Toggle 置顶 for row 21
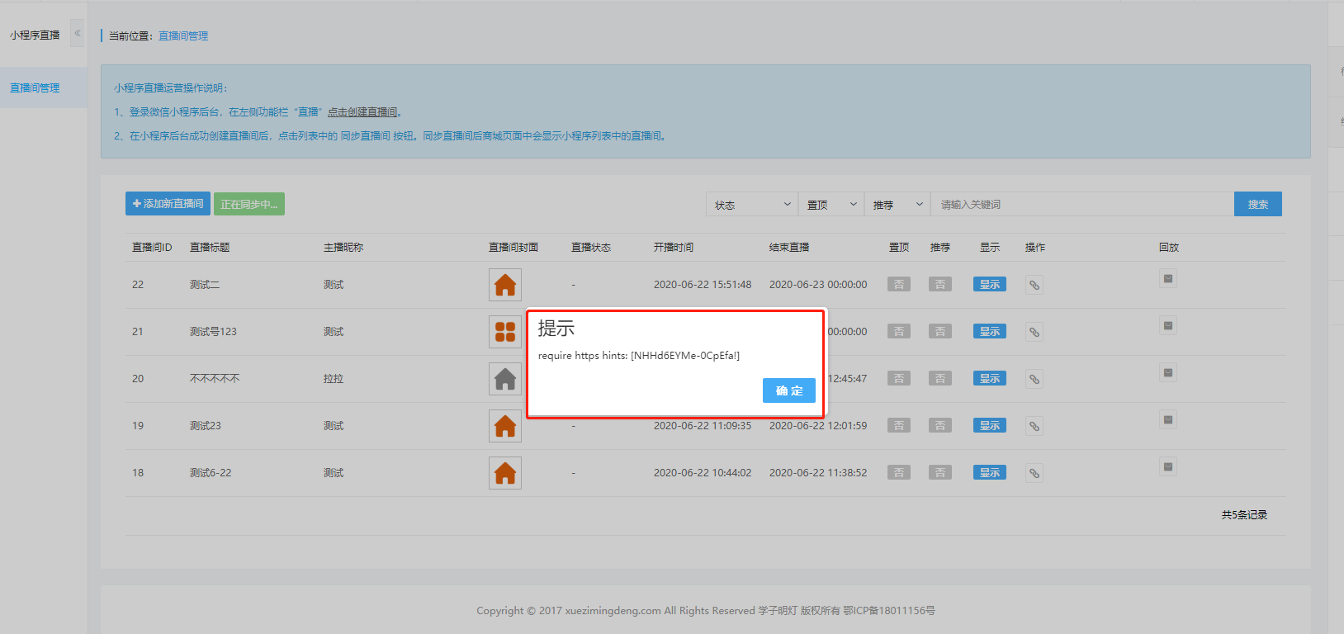Screen dimensions: 1344x634 (899, 331)
